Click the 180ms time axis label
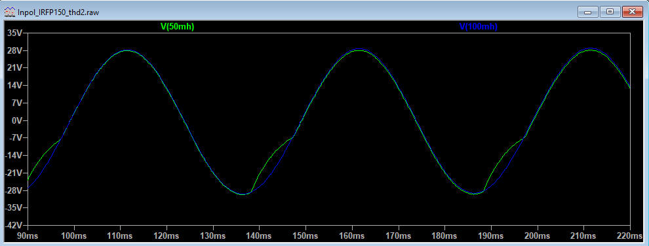Screen dimensions: 649x246 click(x=444, y=236)
